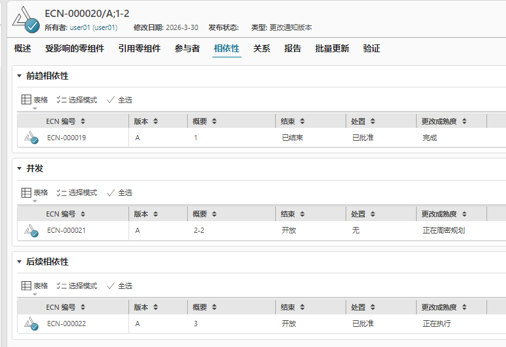The height and width of the screenshot is (347, 506).
Task: Toggle 选择模式 in 并发 section
Action: click(77, 192)
